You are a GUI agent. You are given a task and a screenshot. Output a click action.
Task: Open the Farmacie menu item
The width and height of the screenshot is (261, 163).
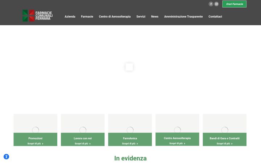87,17
